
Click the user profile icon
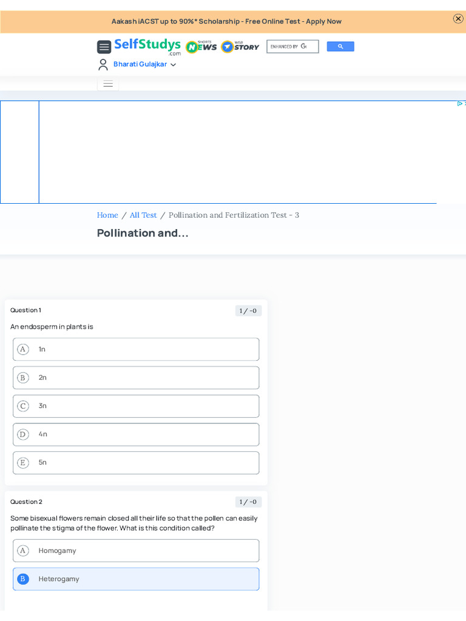(103, 64)
